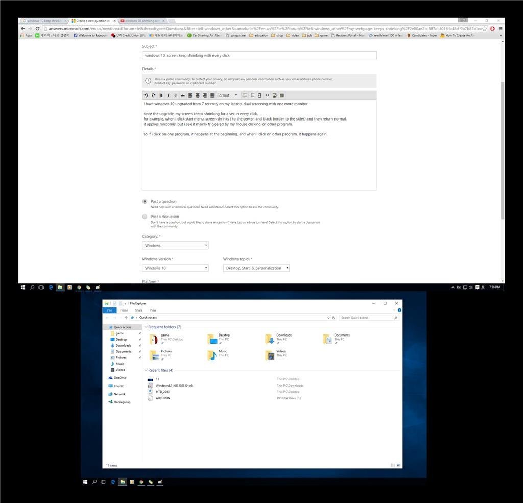Open Start menu on taskbar under Chrome
This screenshot has width=523, height=503.
tap(22, 287)
